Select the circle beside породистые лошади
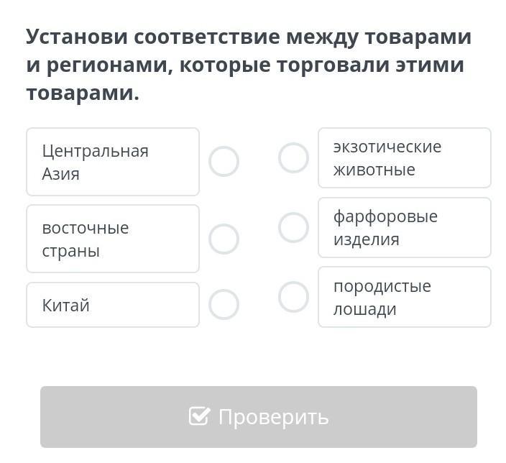Screen dimensions: 506x463 pos(293,297)
